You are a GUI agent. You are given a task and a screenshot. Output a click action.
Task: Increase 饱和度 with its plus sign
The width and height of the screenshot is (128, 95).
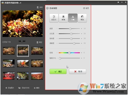coord(82,38)
